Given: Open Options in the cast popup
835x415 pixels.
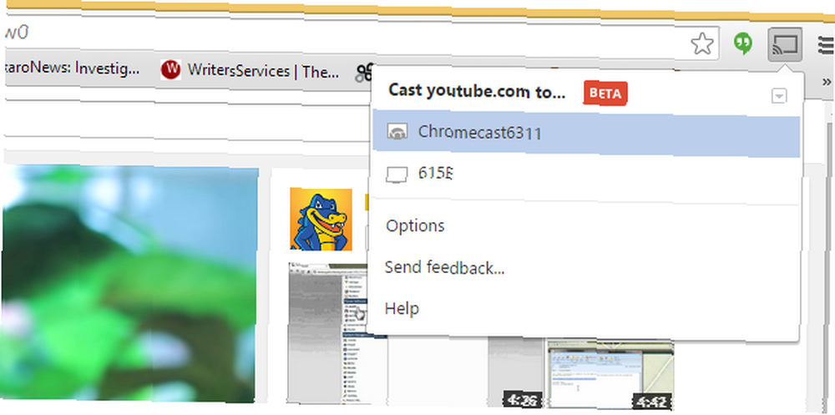Looking at the screenshot, I should tap(415, 226).
